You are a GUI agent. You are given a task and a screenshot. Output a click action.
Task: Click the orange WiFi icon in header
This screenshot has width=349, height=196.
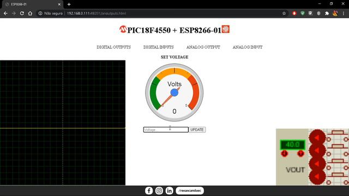point(225,29)
